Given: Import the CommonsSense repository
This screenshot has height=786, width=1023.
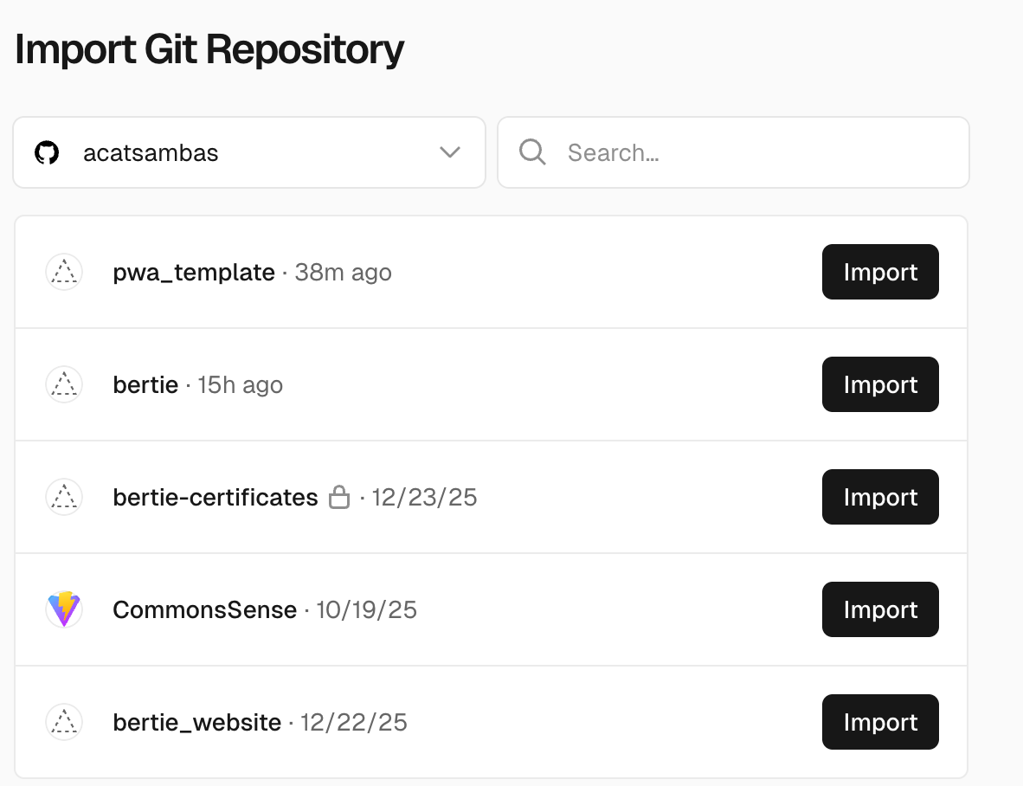Looking at the screenshot, I should click(x=880, y=609).
